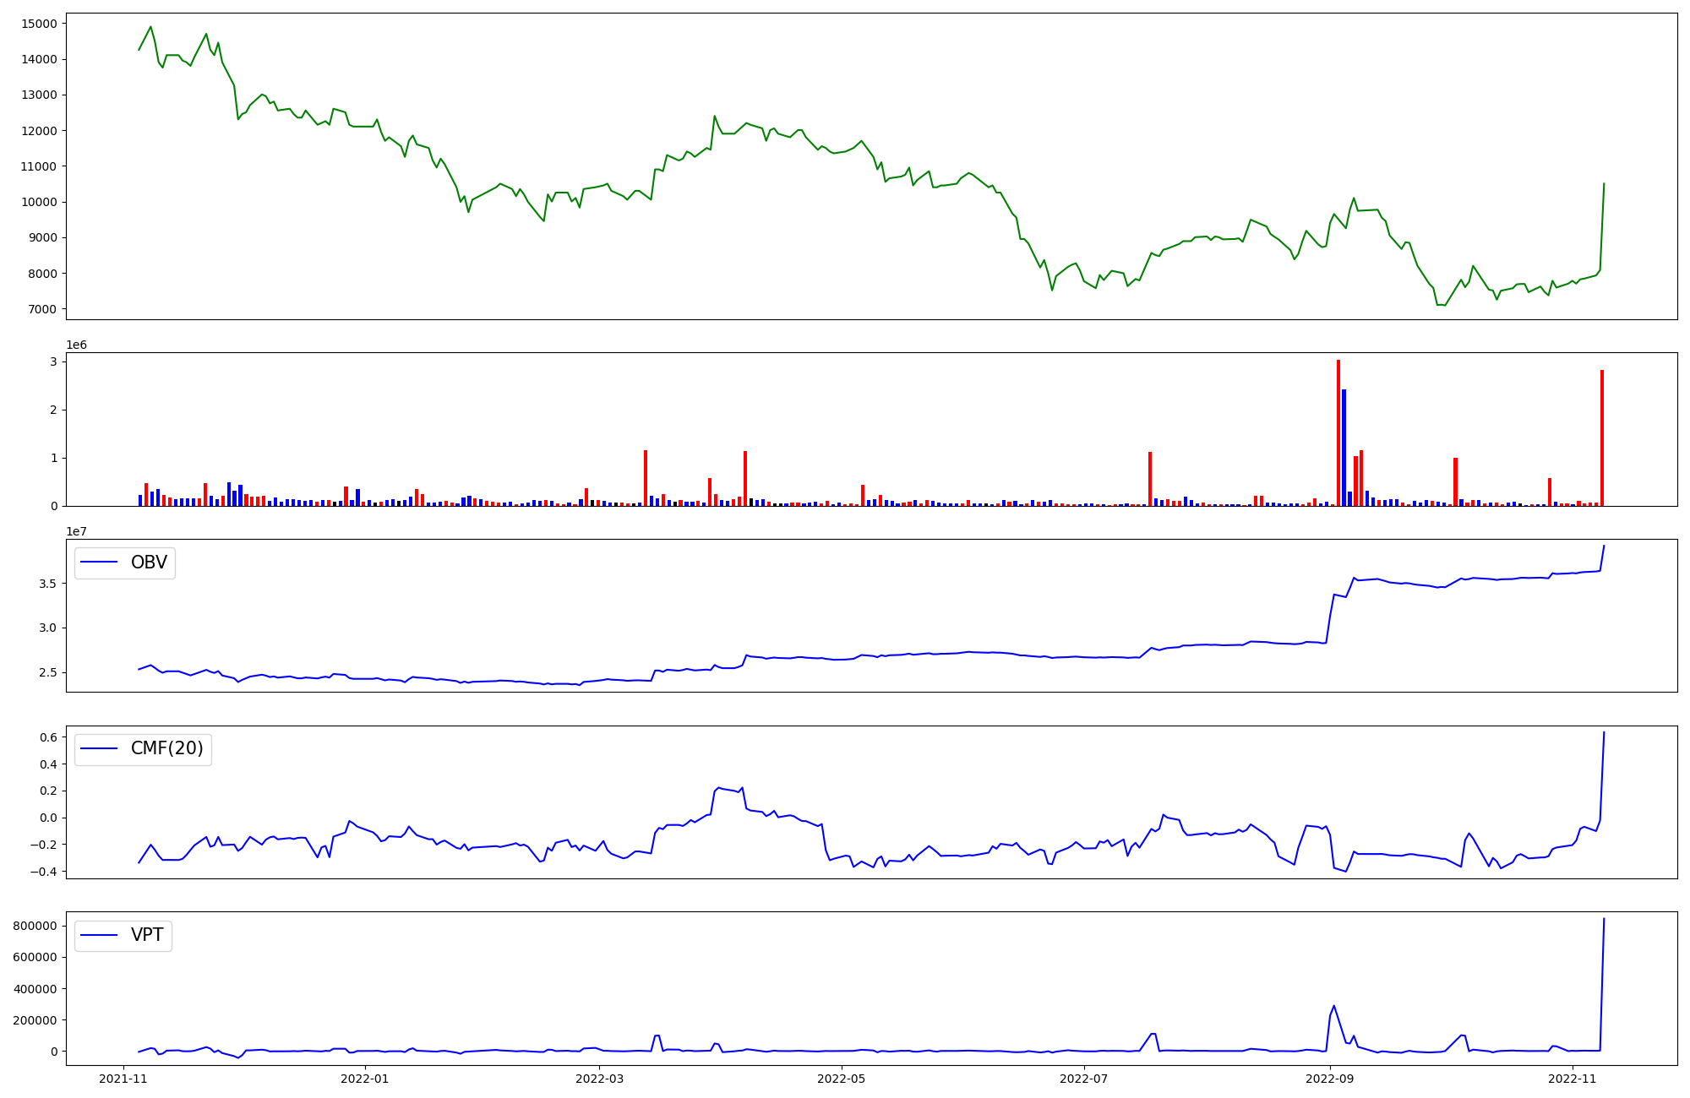Click the 0.6 tick label on CMF axis
Screen dimensions: 1690x1098
pyautogui.click(x=48, y=737)
